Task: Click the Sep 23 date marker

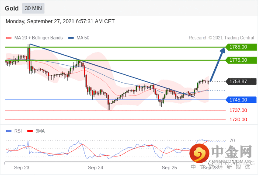Action: click(22, 168)
